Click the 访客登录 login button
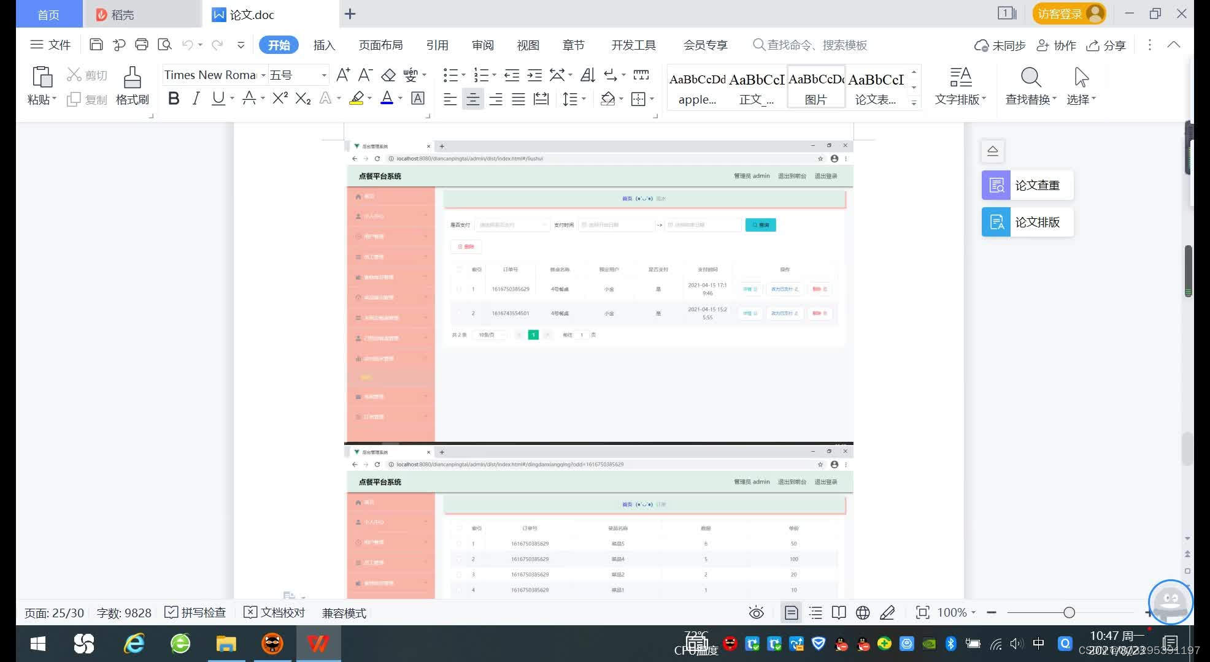The width and height of the screenshot is (1210, 662). (x=1069, y=13)
